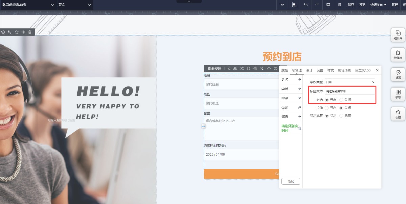Switch to the desktop monitor view
The image size is (406, 204).
tap(328, 5)
